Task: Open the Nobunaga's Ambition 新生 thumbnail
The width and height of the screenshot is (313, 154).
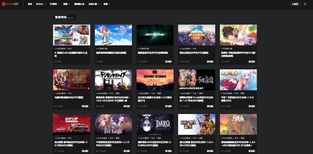Action: [x=197, y=124]
